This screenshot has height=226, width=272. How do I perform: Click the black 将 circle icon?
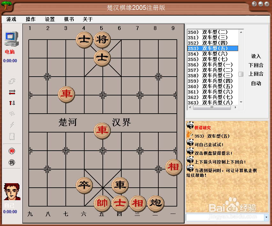point(12,162)
